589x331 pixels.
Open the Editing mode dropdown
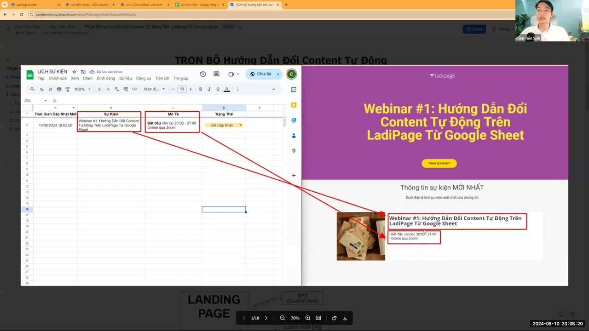tap(503, 29)
